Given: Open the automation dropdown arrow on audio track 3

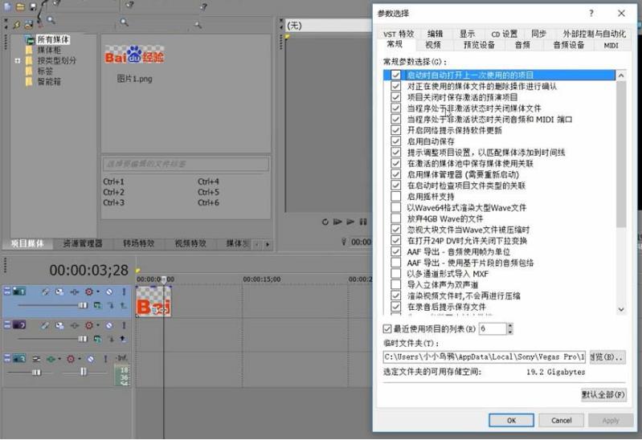Looking at the screenshot, I should (x=80, y=359).
